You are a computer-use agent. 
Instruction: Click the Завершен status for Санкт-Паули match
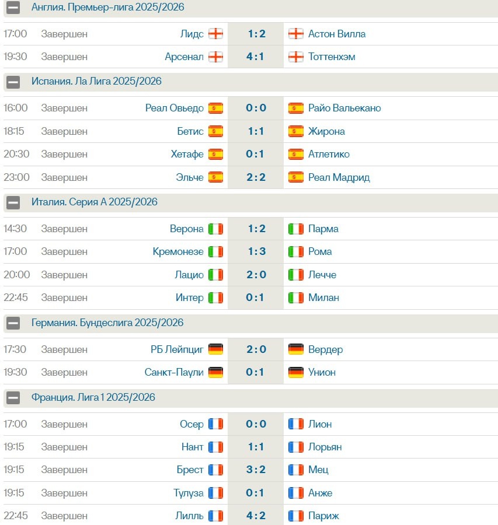click(x=64, y=372)
